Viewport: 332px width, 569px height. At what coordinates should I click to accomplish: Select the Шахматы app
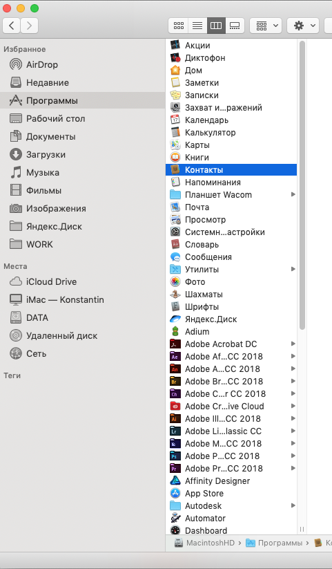tap(231, 294)
